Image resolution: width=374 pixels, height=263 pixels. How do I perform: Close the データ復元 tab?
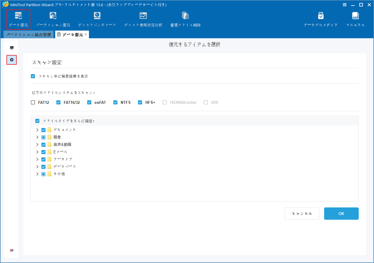click(x=85, y=34)
